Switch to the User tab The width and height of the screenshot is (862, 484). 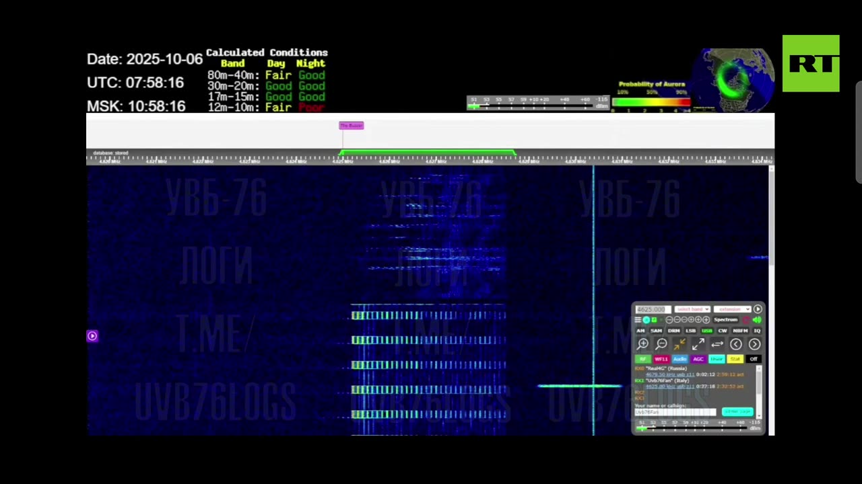717,359
